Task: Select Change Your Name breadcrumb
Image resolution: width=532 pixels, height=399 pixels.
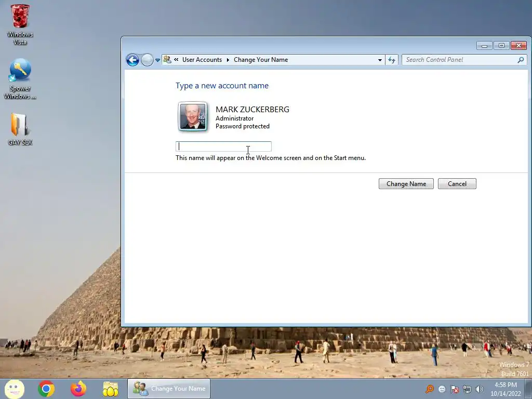Action: (x=261, y=60)
